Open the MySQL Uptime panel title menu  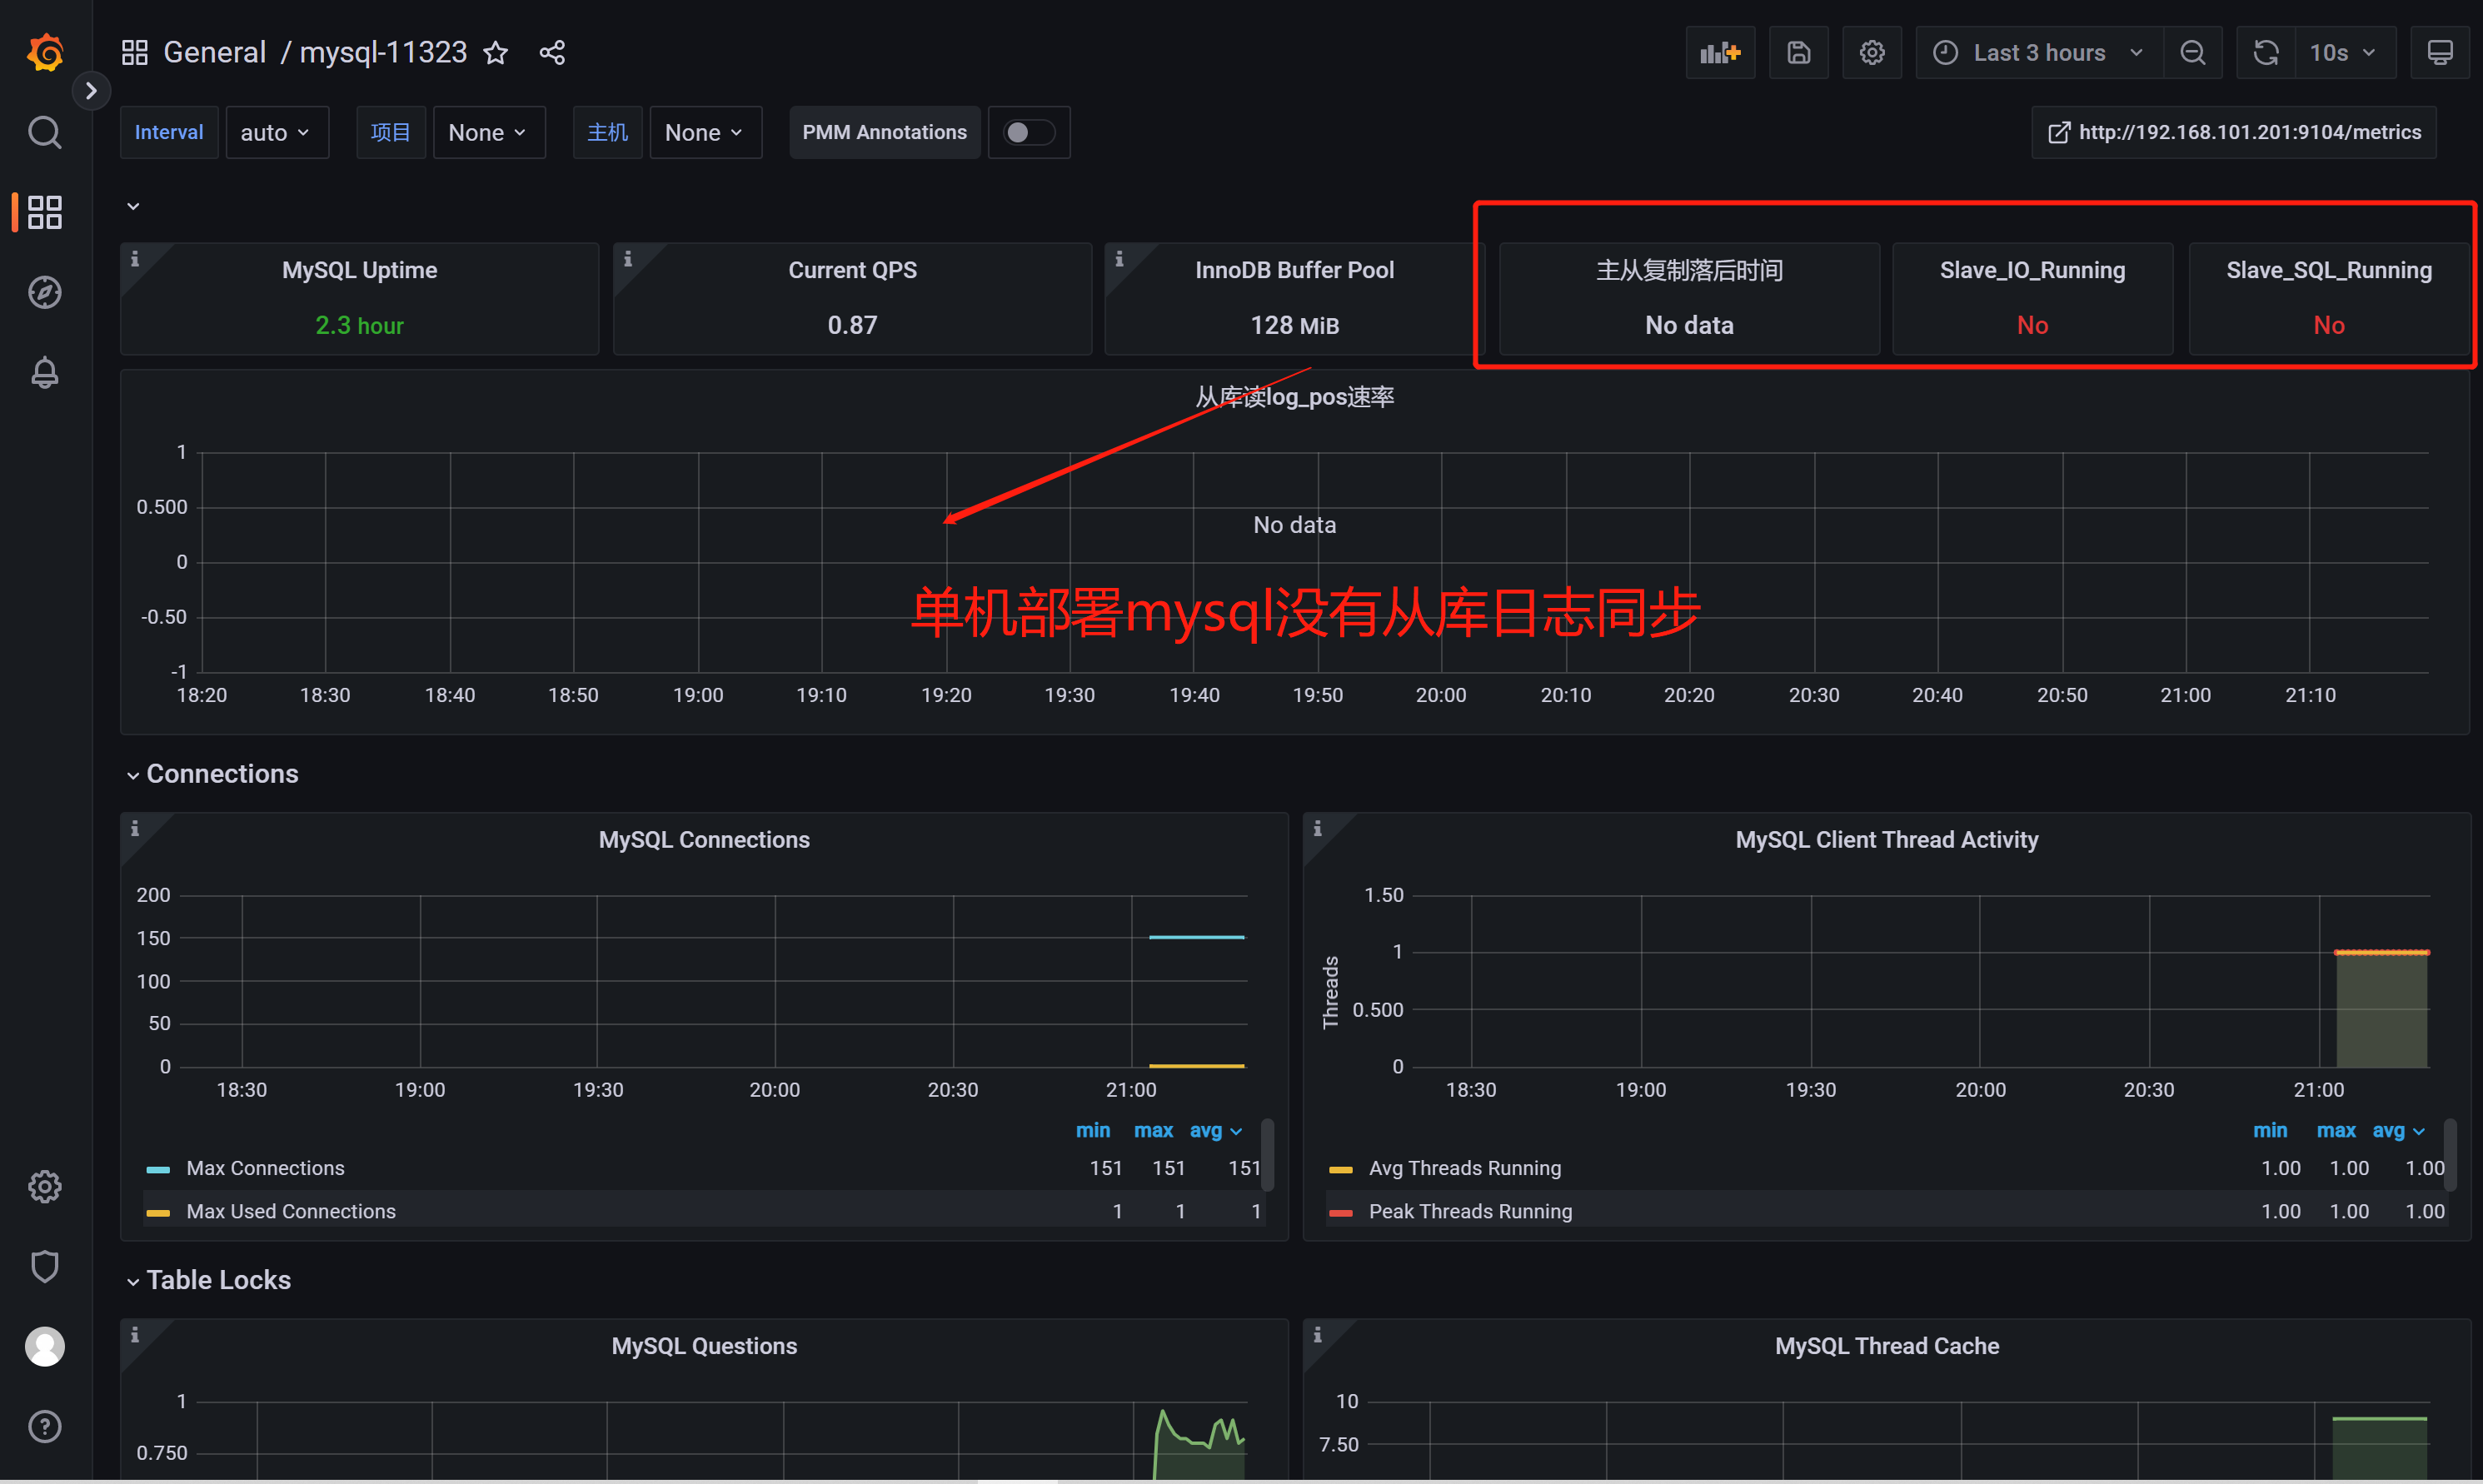[x=360, y=270]
